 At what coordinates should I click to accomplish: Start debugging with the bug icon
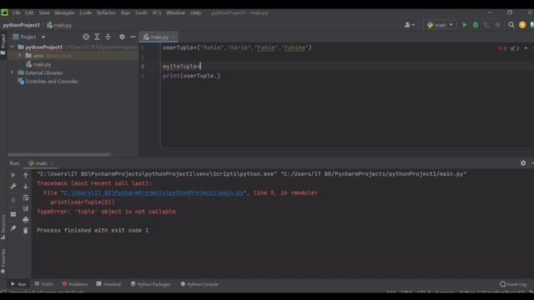pyautogui.click(x=476, y=25)
